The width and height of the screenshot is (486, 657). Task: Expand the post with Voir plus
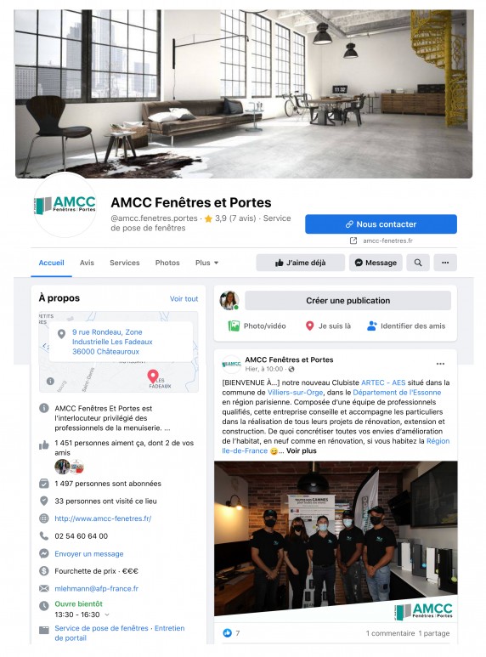tap(302, 450)
